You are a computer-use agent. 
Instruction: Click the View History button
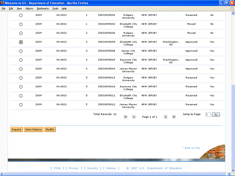point(33,129)
